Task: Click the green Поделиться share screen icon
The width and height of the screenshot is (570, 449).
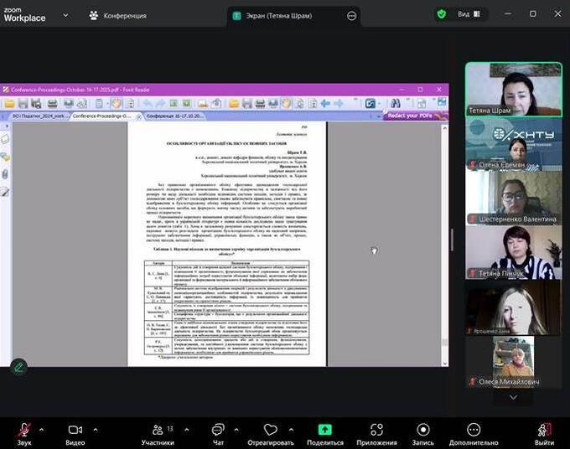Action: pyautogui.click(x=325, y=430)
